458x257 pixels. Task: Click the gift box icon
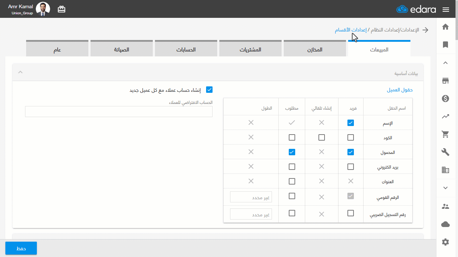point(62,9)
